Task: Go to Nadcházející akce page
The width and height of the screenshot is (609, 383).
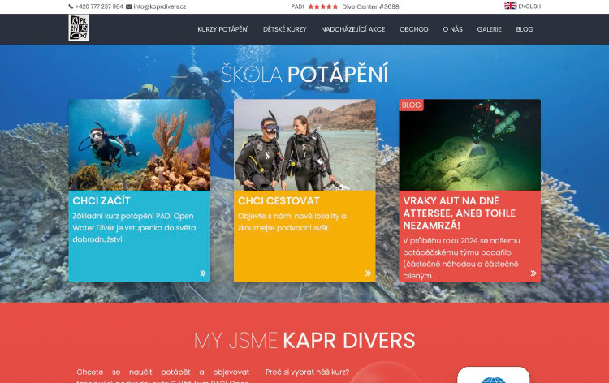Action: tap(352, 29)
